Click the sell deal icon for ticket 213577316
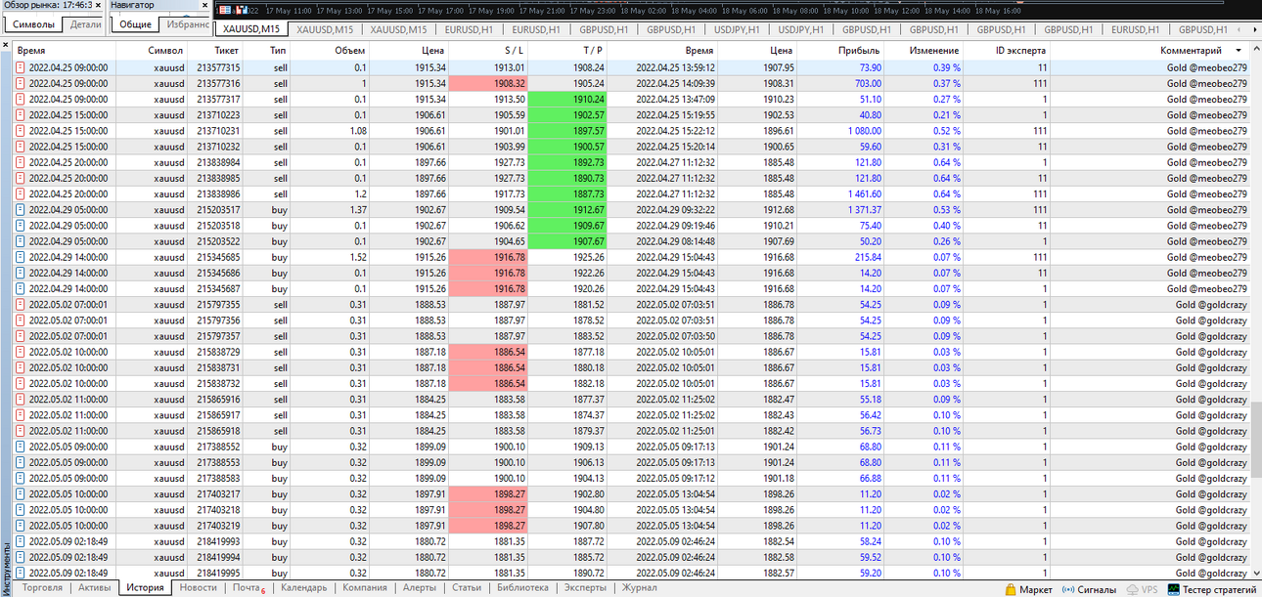The width and height of the screenshot is (1262, 597). [x=21, y=84]
